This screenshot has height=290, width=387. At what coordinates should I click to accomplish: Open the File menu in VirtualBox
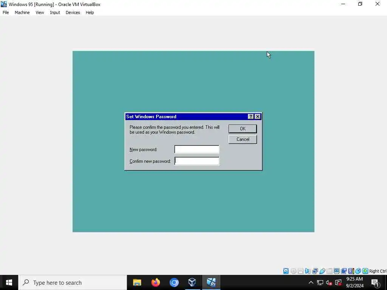(x=6, y=12)
